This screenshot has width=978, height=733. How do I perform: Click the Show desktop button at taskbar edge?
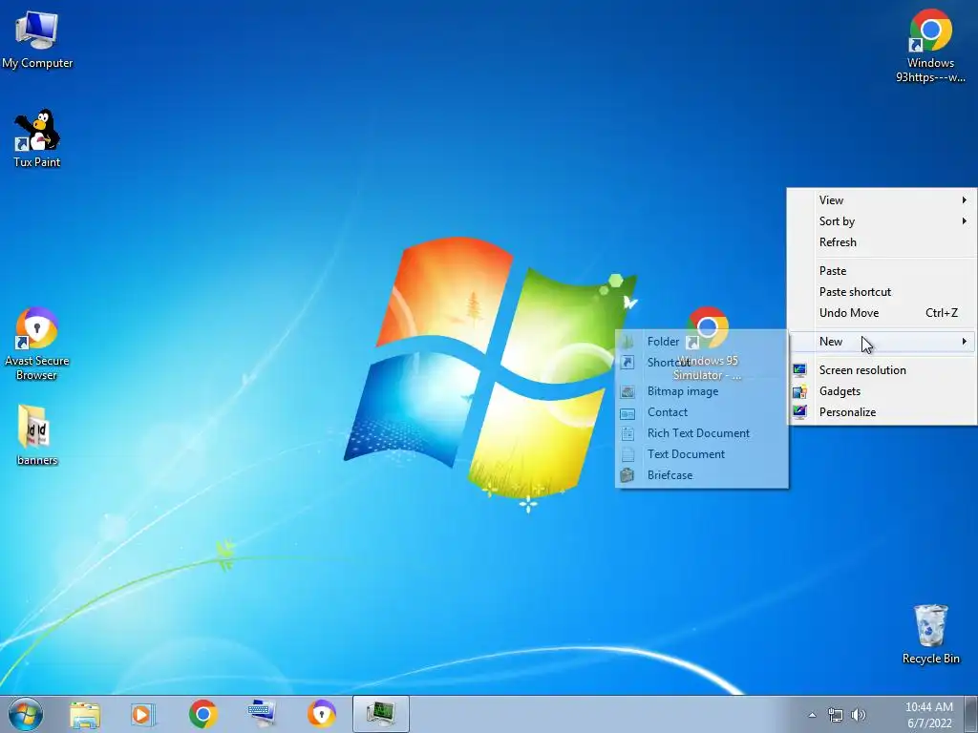click(971, 714)
